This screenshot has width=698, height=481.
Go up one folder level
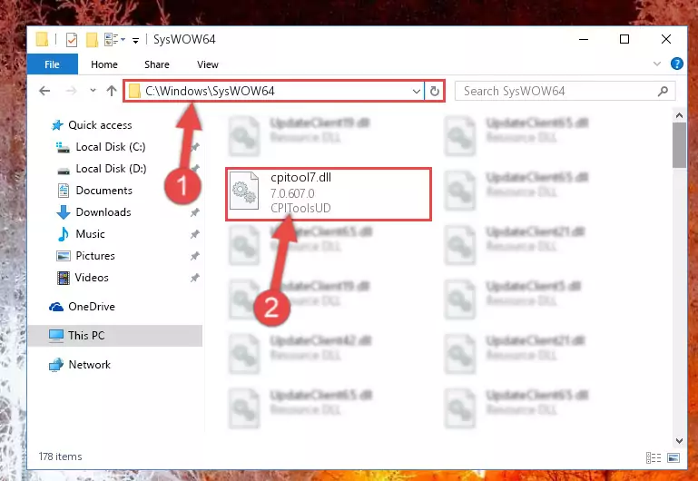(112, 91)
